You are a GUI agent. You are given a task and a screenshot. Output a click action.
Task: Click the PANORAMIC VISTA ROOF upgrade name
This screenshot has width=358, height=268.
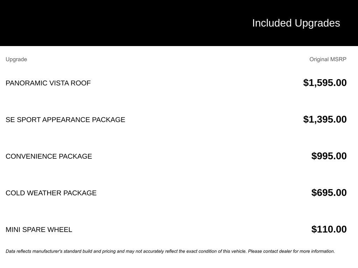pos(48,83)
